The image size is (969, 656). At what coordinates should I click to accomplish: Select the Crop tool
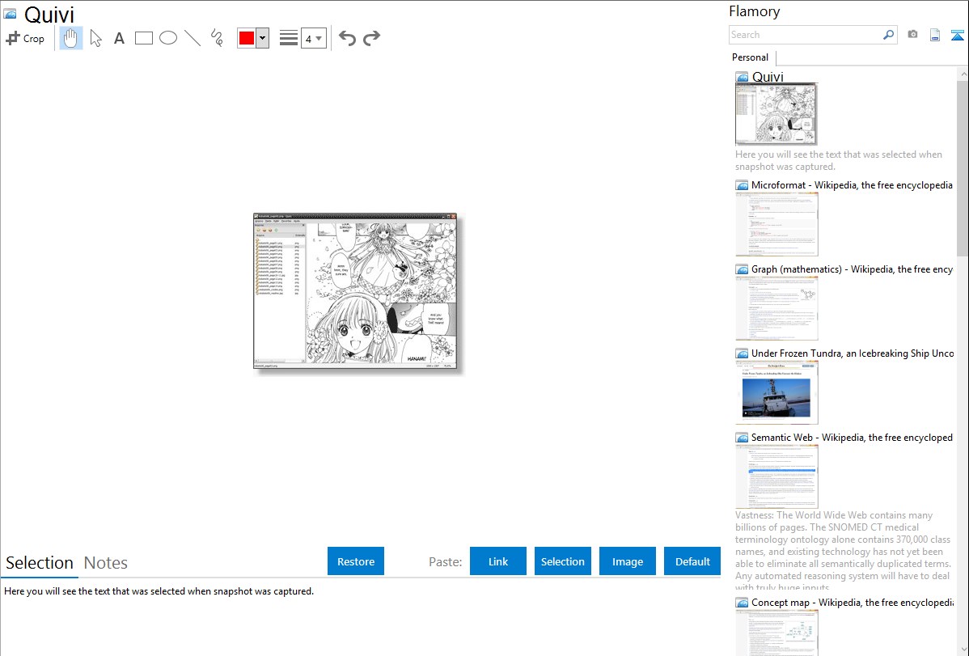coord(25,38)
